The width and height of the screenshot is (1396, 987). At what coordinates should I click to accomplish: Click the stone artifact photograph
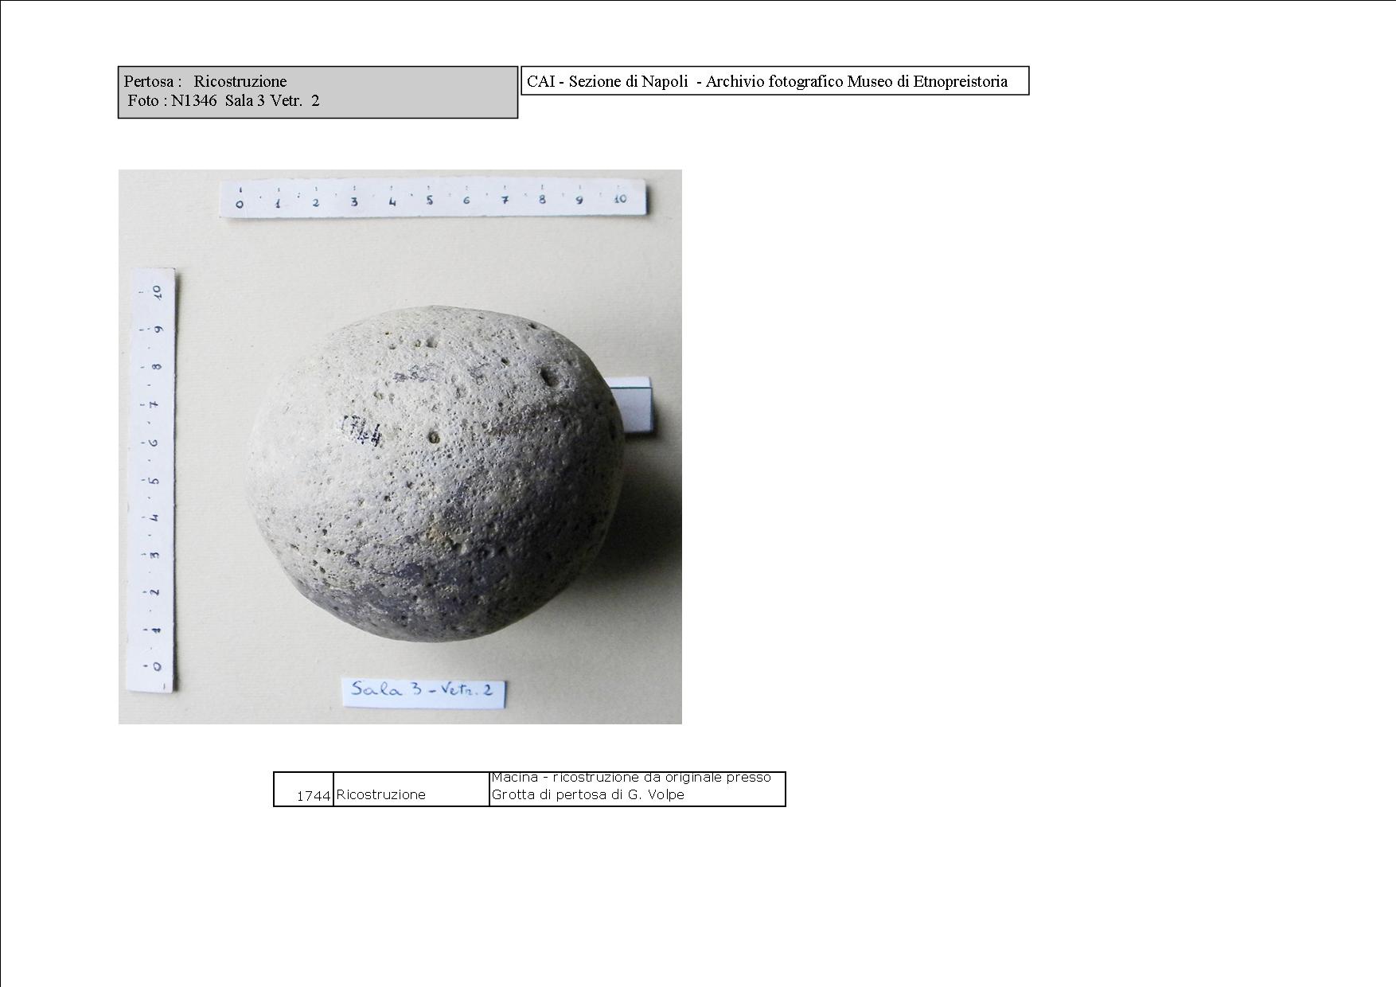click(x=400, y=447)
